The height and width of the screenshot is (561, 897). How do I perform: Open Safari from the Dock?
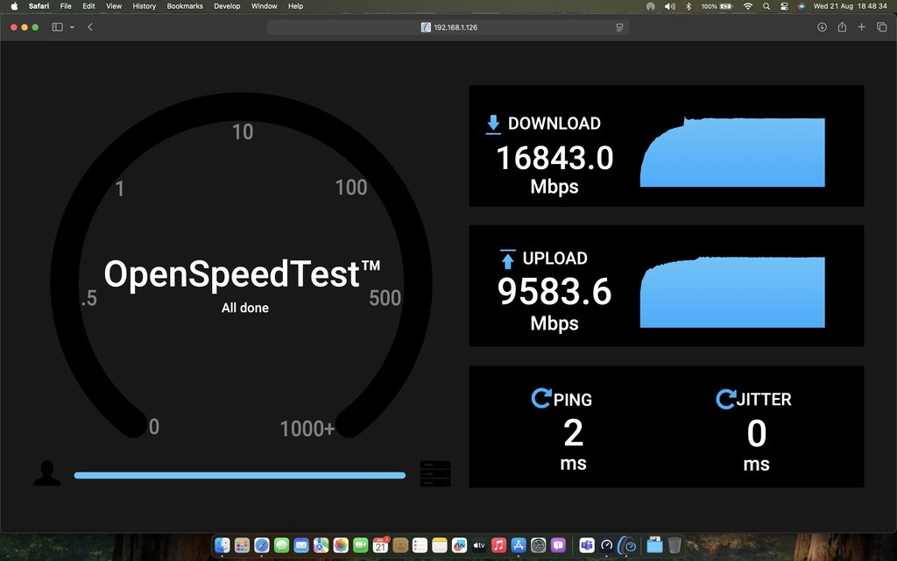tap(262, 545)
